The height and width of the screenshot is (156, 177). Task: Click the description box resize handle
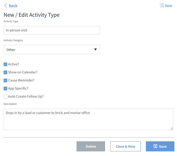172,128
